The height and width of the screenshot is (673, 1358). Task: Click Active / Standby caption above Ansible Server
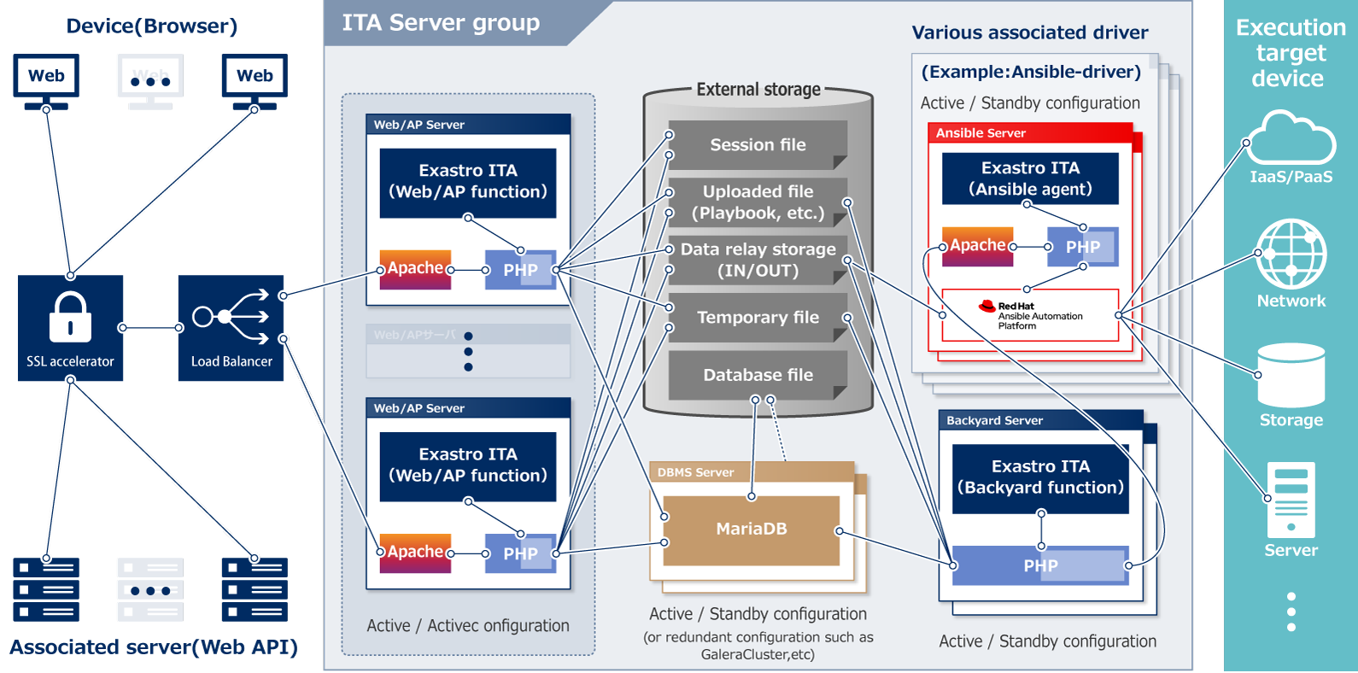pos(1030,103)
